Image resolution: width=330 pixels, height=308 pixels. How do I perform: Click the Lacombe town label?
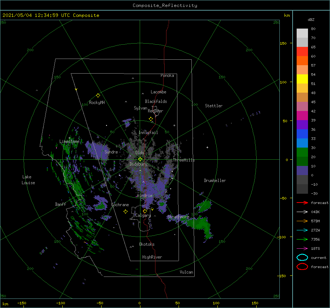[158, 92]
